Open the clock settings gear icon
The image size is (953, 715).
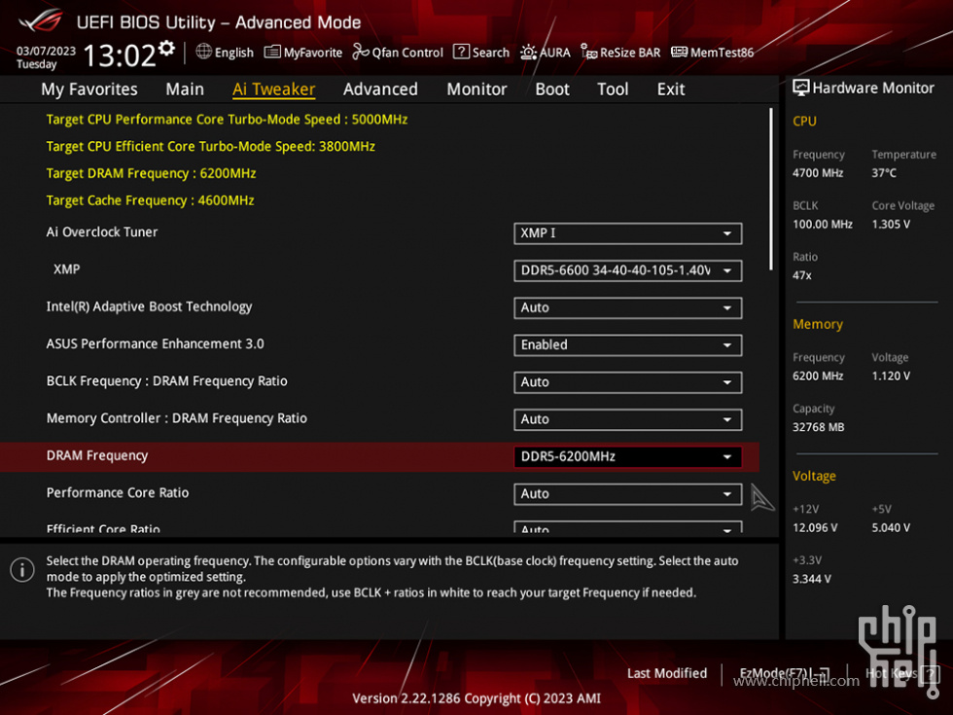(166, 49)
